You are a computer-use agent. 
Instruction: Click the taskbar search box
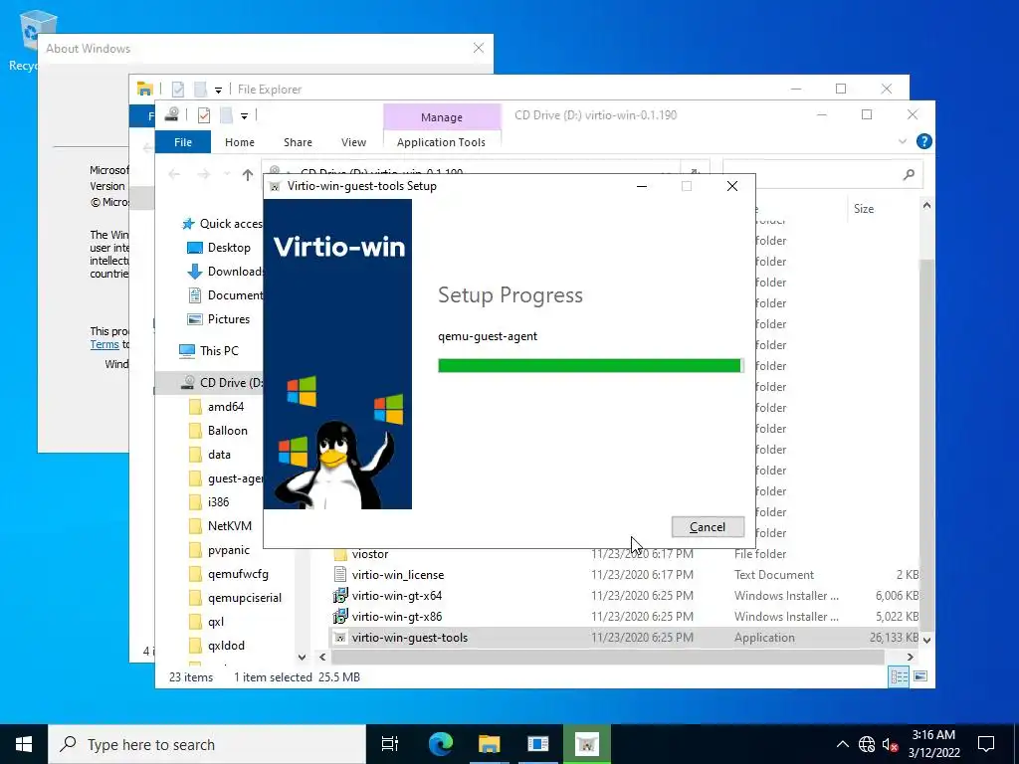207,744
